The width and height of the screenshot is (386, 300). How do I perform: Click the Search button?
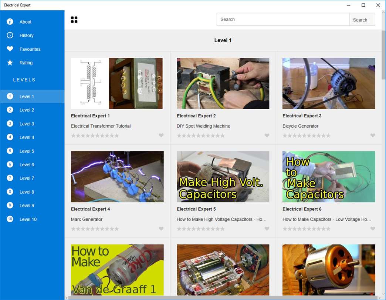[362, 20]
